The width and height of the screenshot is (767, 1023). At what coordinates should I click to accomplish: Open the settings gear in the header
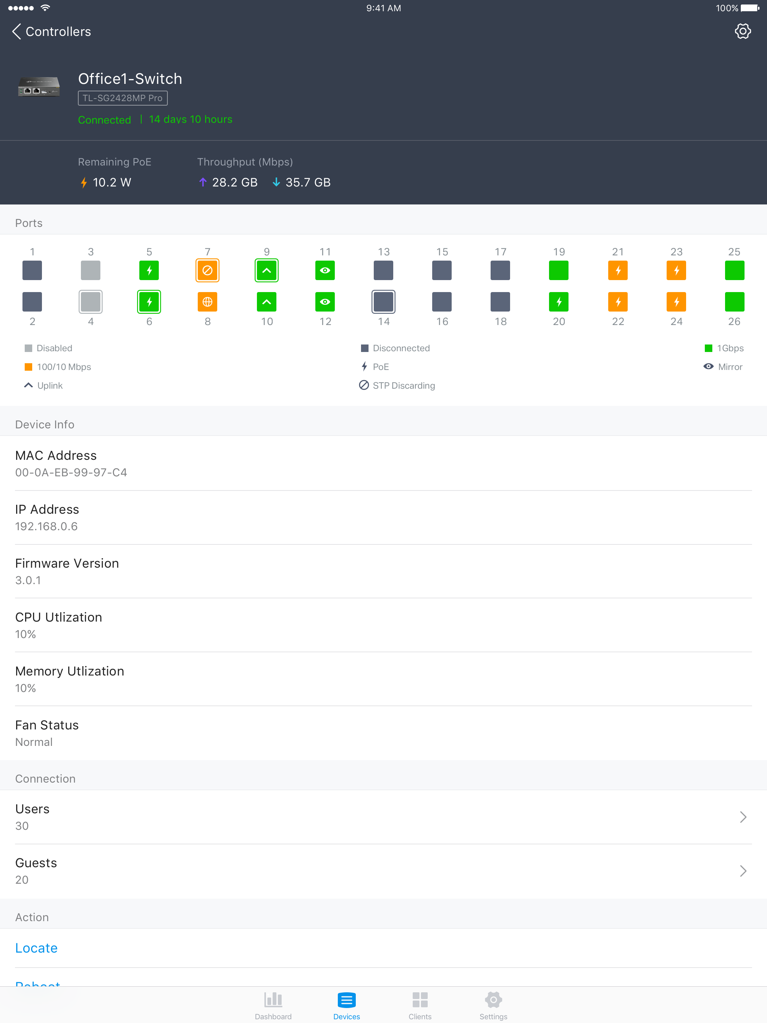click(x=743, y=31)
